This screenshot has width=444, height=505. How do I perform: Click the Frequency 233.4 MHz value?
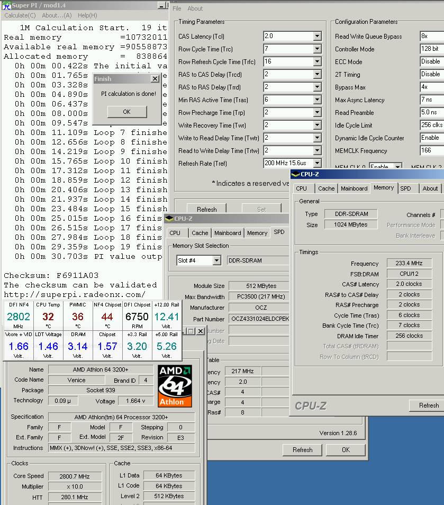point(409,263)
